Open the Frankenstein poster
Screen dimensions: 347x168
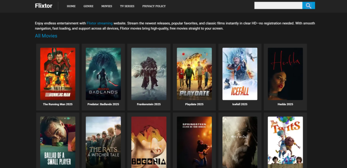pos(149,74)
